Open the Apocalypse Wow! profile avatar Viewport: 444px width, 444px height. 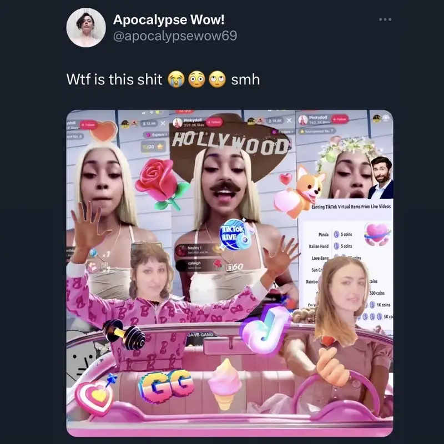click(x=86, y=27)
